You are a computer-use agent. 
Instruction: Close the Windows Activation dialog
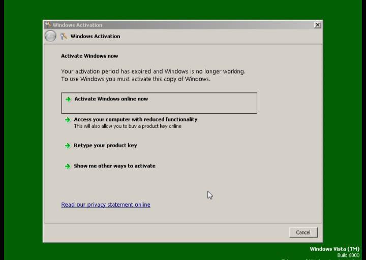pyautogui.click(x=317, y=25)
